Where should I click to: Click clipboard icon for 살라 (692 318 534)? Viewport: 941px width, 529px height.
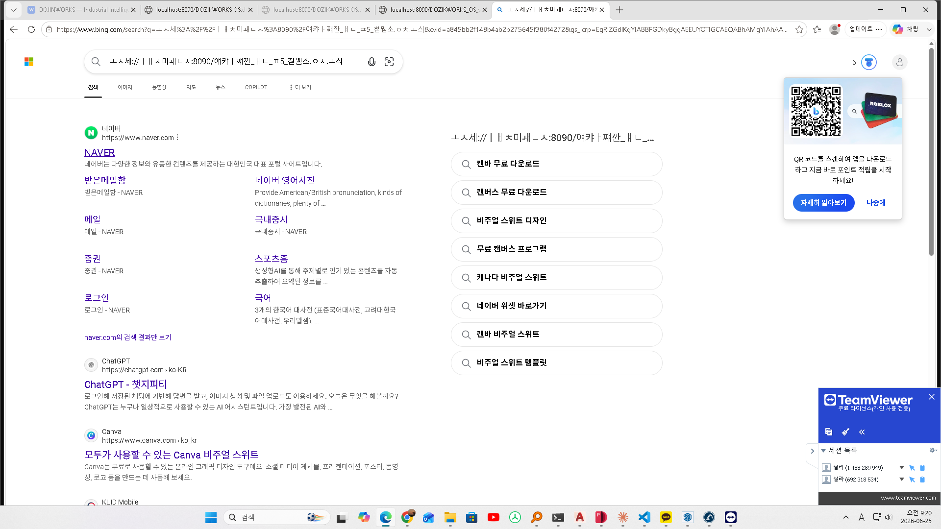click(x=922, y=480)
